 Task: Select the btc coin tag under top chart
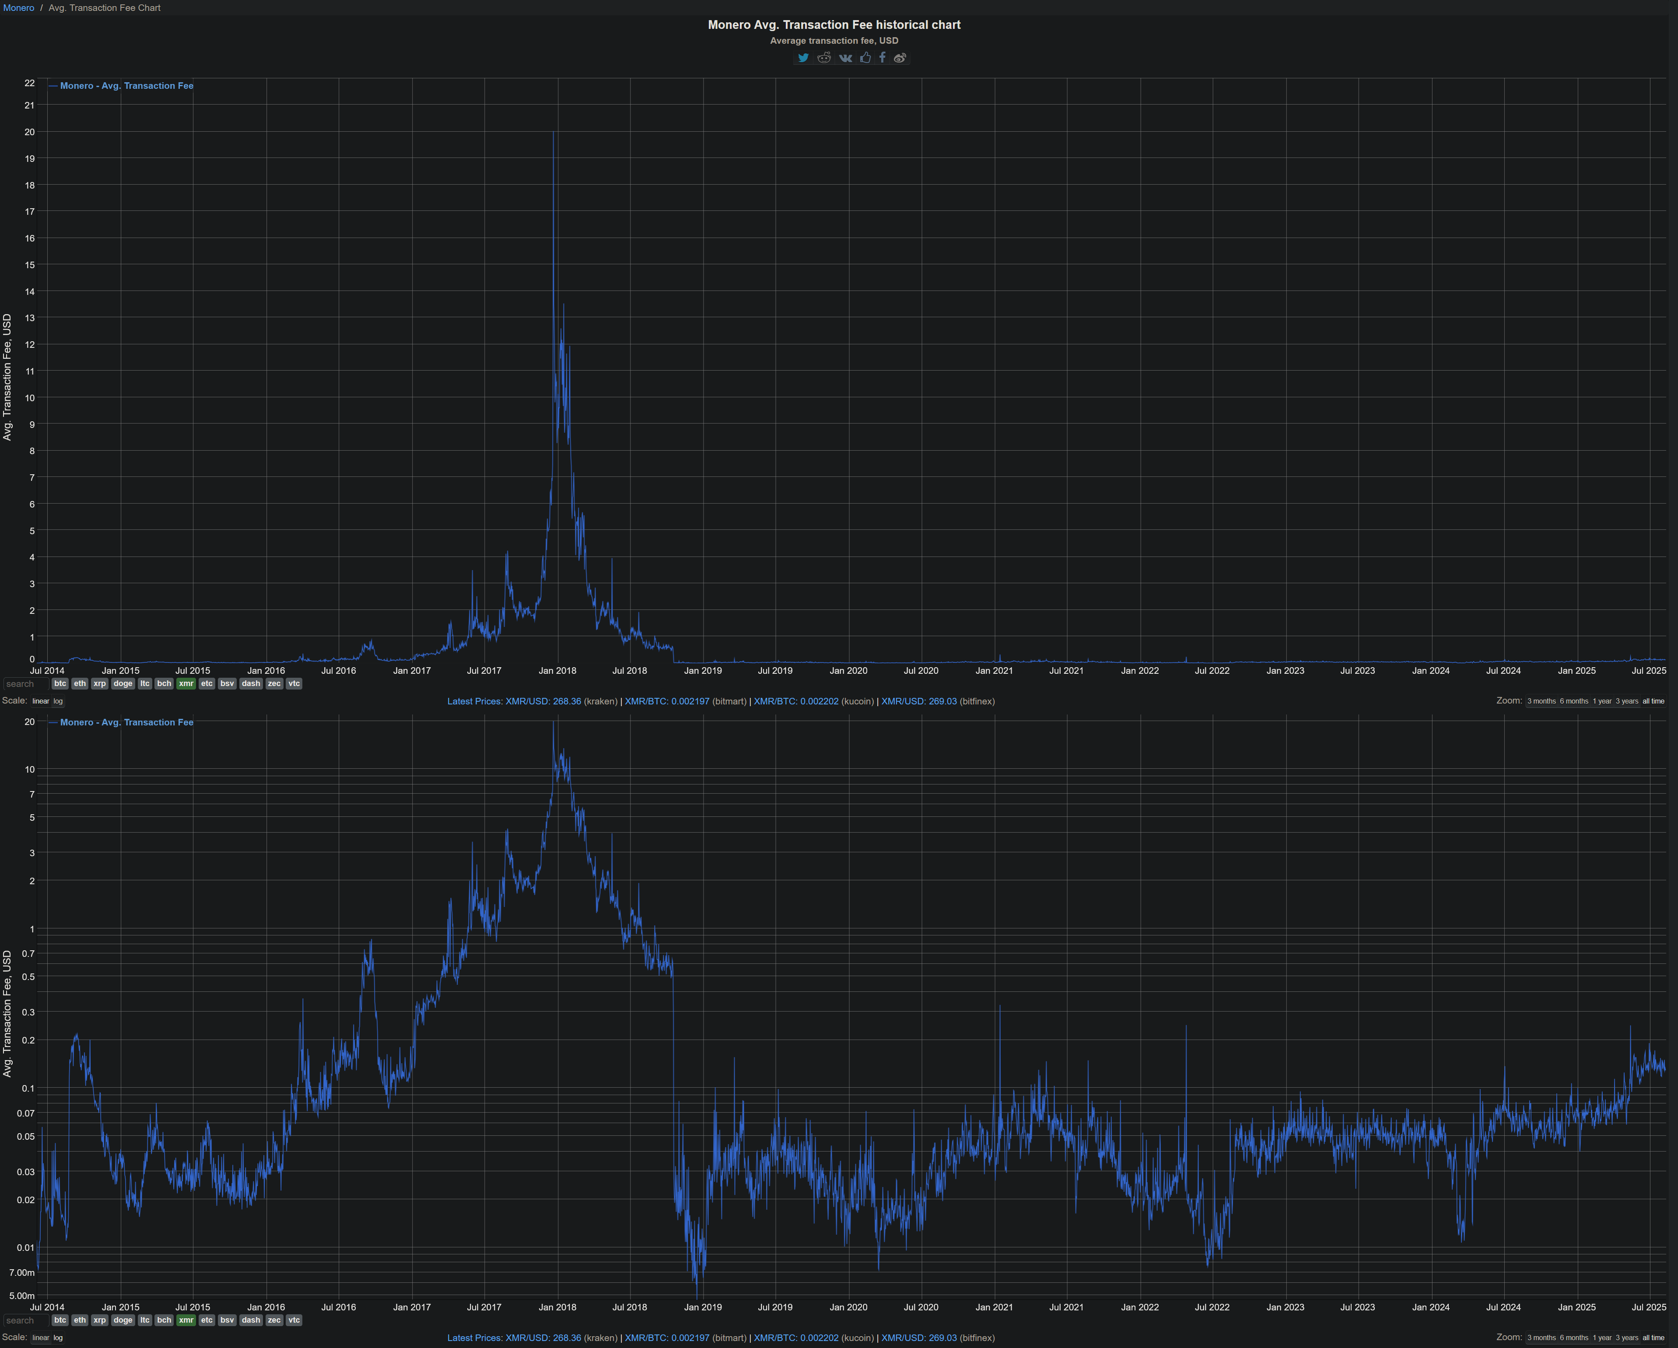(x=60, y=683)
